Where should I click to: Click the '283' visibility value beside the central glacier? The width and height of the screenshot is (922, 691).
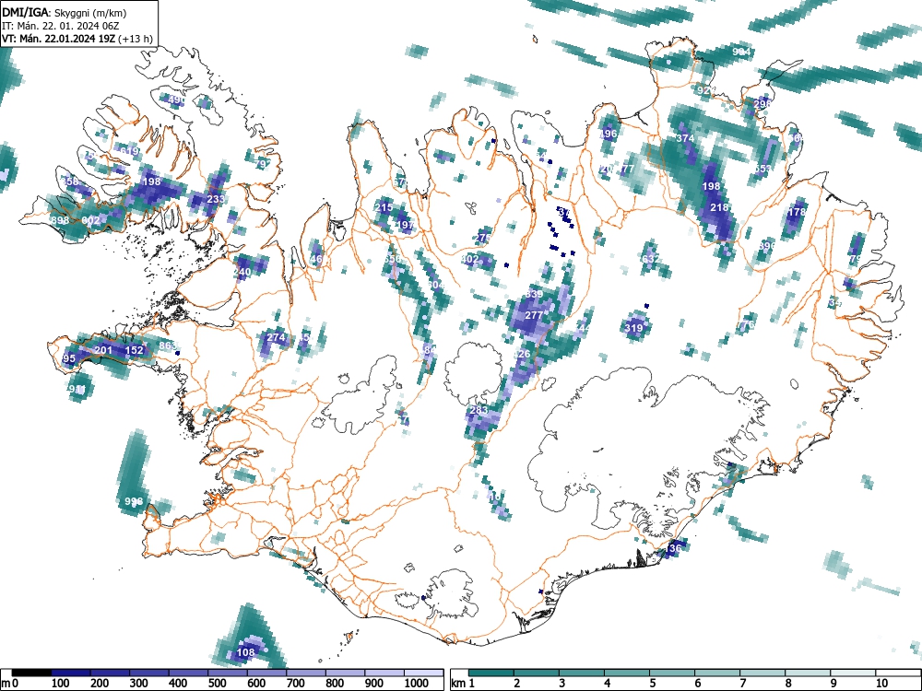tap(479, 410)
